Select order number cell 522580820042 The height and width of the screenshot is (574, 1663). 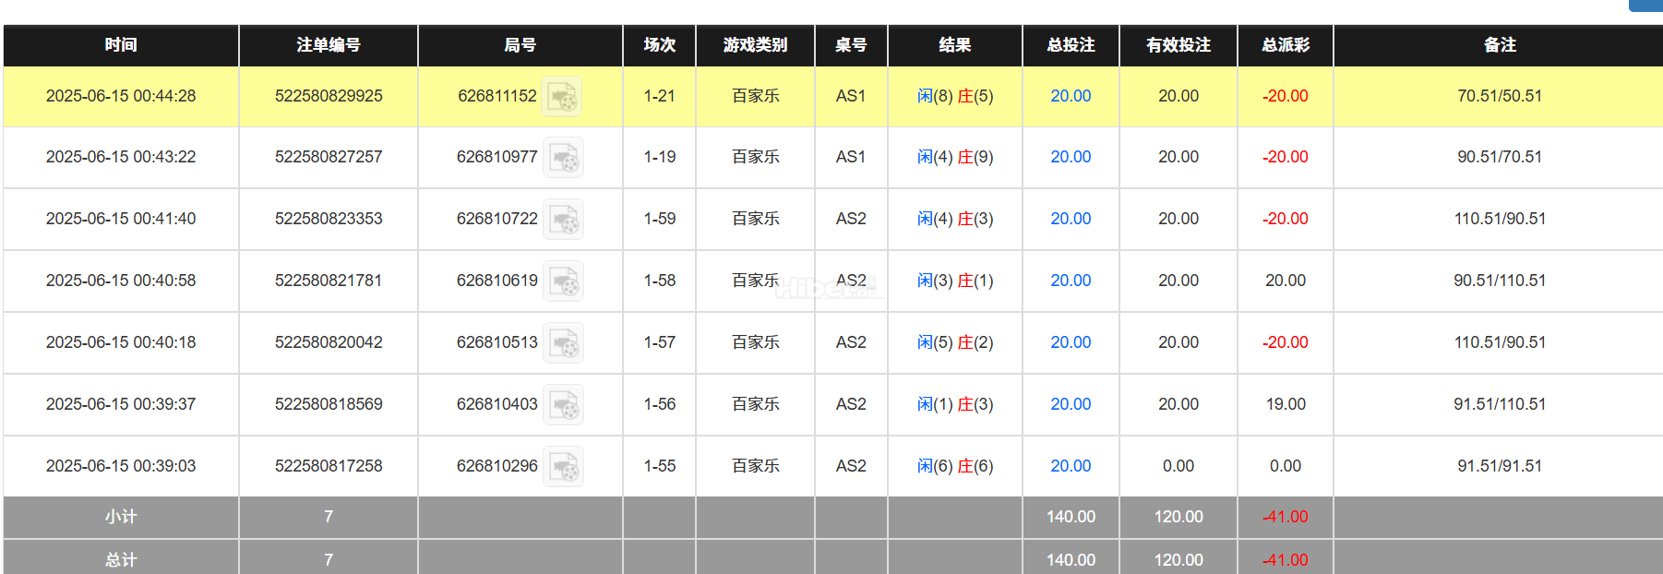coord(329,342)
